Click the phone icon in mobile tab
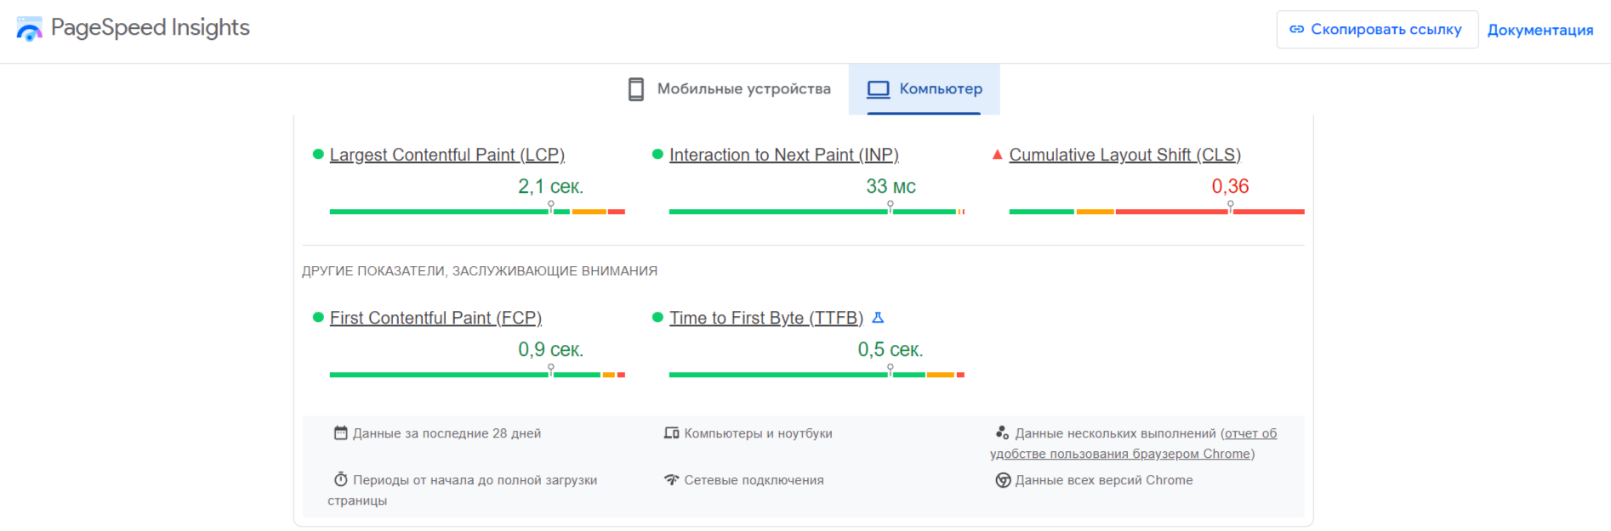The image size is (1611, 531). (x=636, y=89)
